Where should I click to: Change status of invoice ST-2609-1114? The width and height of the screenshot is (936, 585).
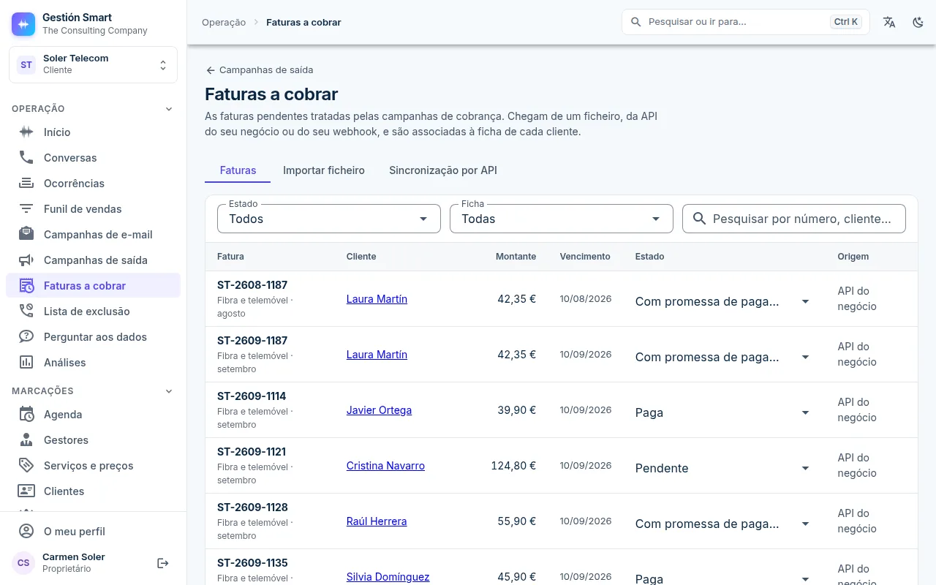[x=723, y=412]
